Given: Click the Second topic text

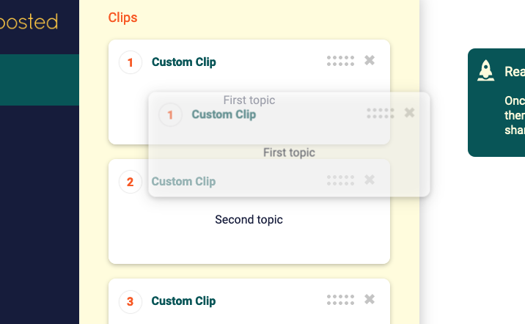Looking at the screenshot, I should pyautogui.click(x=249, y=220).
